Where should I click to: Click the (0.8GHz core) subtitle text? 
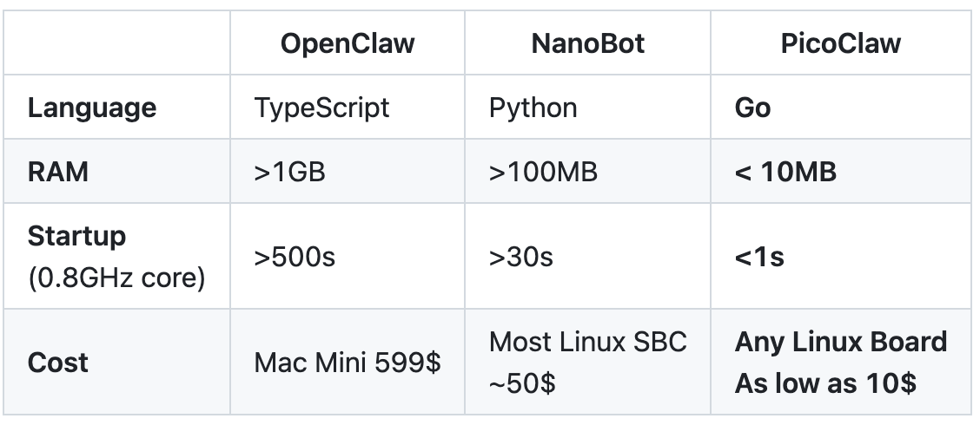(x=116, y=280)
